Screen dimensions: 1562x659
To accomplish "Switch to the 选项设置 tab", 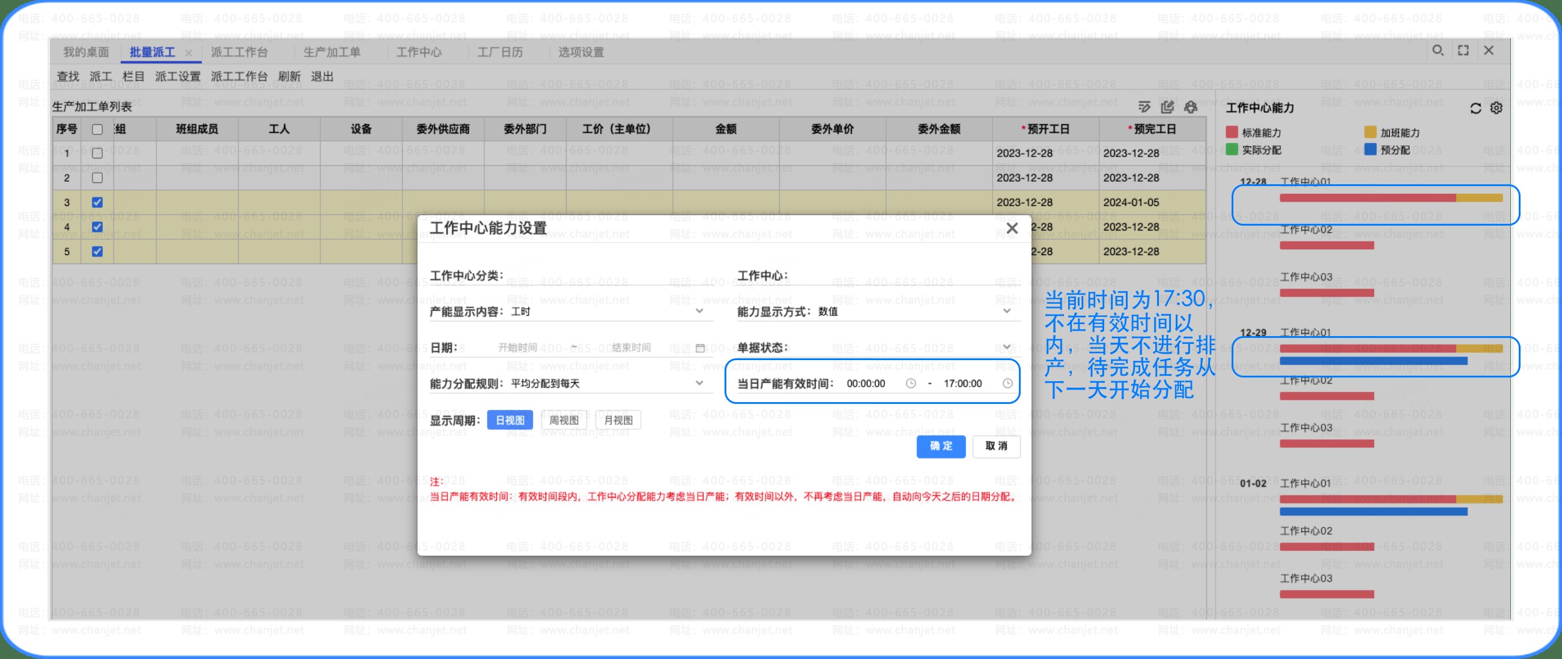I will point(581,52).
